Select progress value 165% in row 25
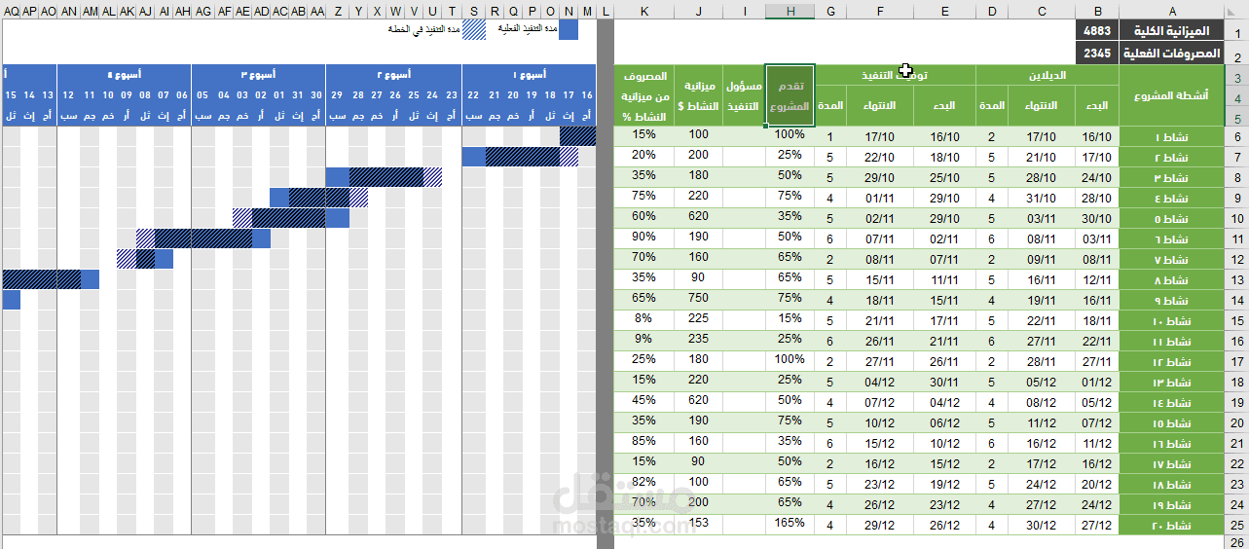 coord(790,523)
